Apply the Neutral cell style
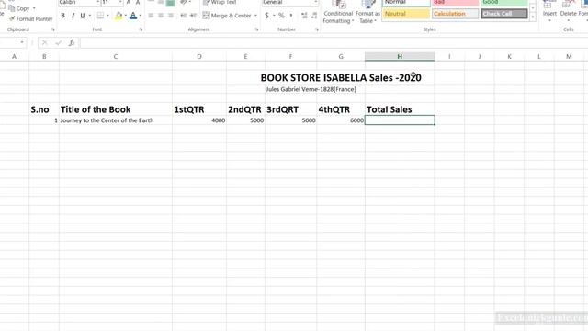Screen dimensions: 588x331 [x=406, y=14]
